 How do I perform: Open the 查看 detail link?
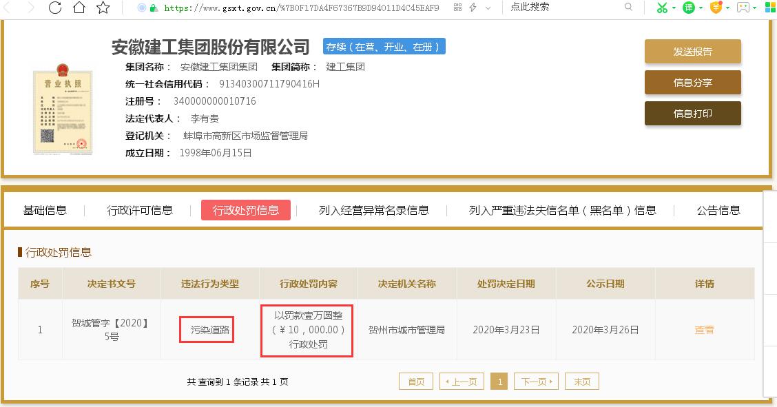[705, 329]
